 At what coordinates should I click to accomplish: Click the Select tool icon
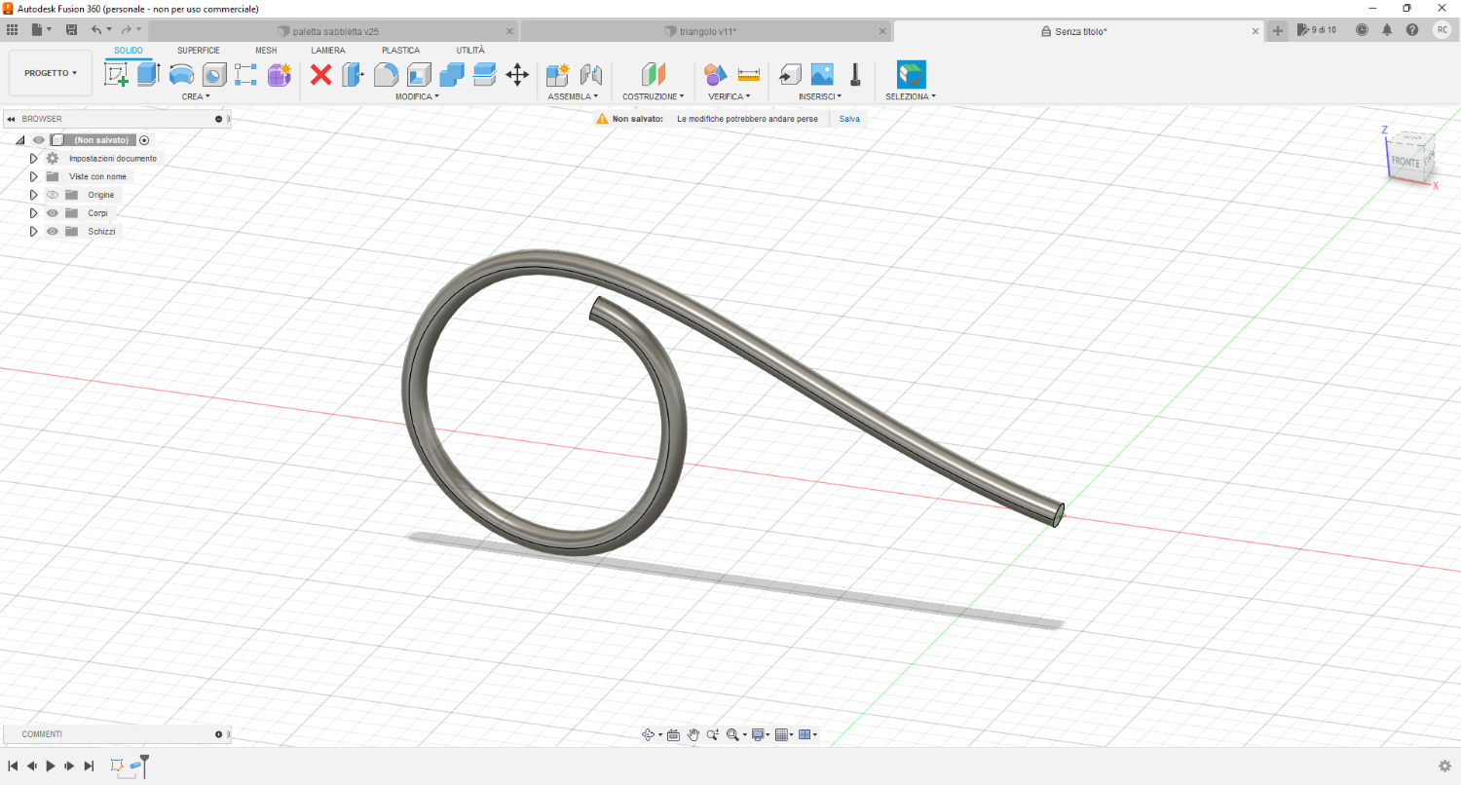click(x=912, y=74)
